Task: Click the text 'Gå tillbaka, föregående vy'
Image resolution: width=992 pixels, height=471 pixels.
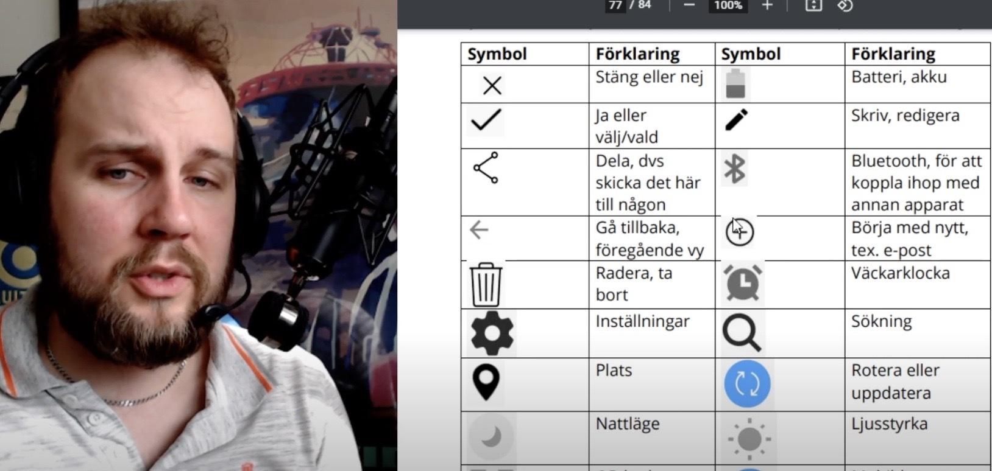Action: click(x=650, y=239)
